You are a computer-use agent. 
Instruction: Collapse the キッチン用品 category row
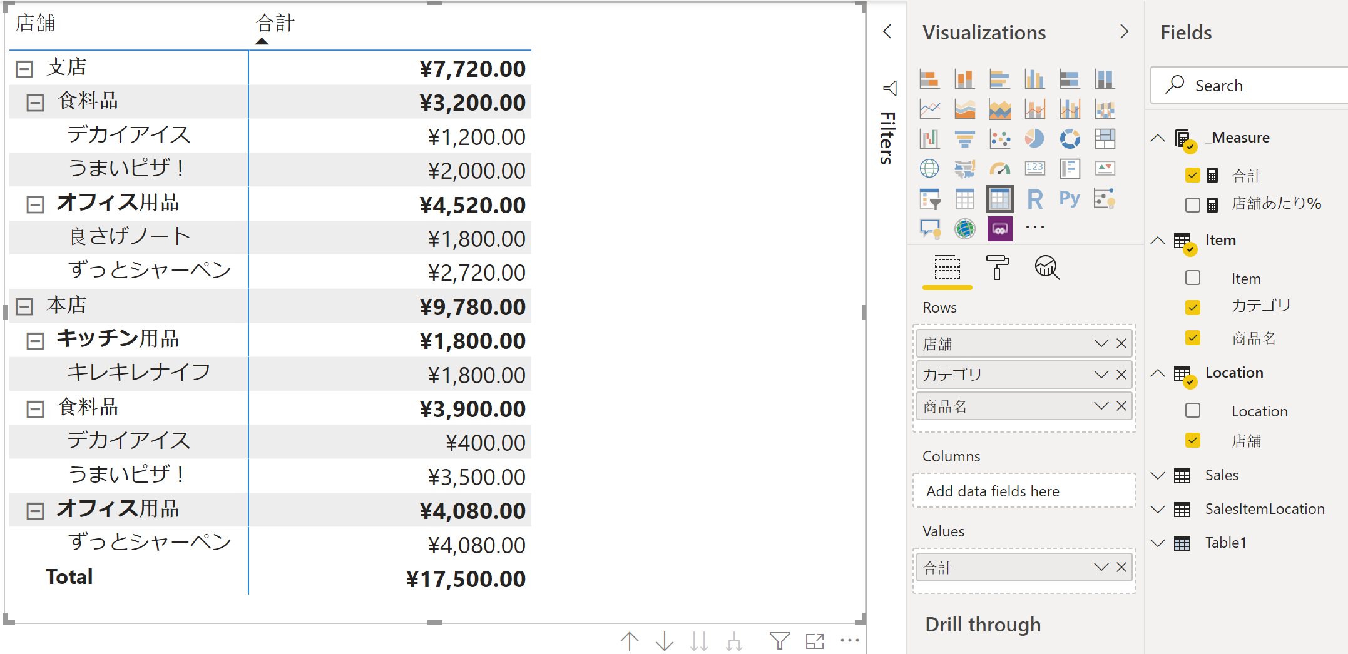click(x=36, y=341)
